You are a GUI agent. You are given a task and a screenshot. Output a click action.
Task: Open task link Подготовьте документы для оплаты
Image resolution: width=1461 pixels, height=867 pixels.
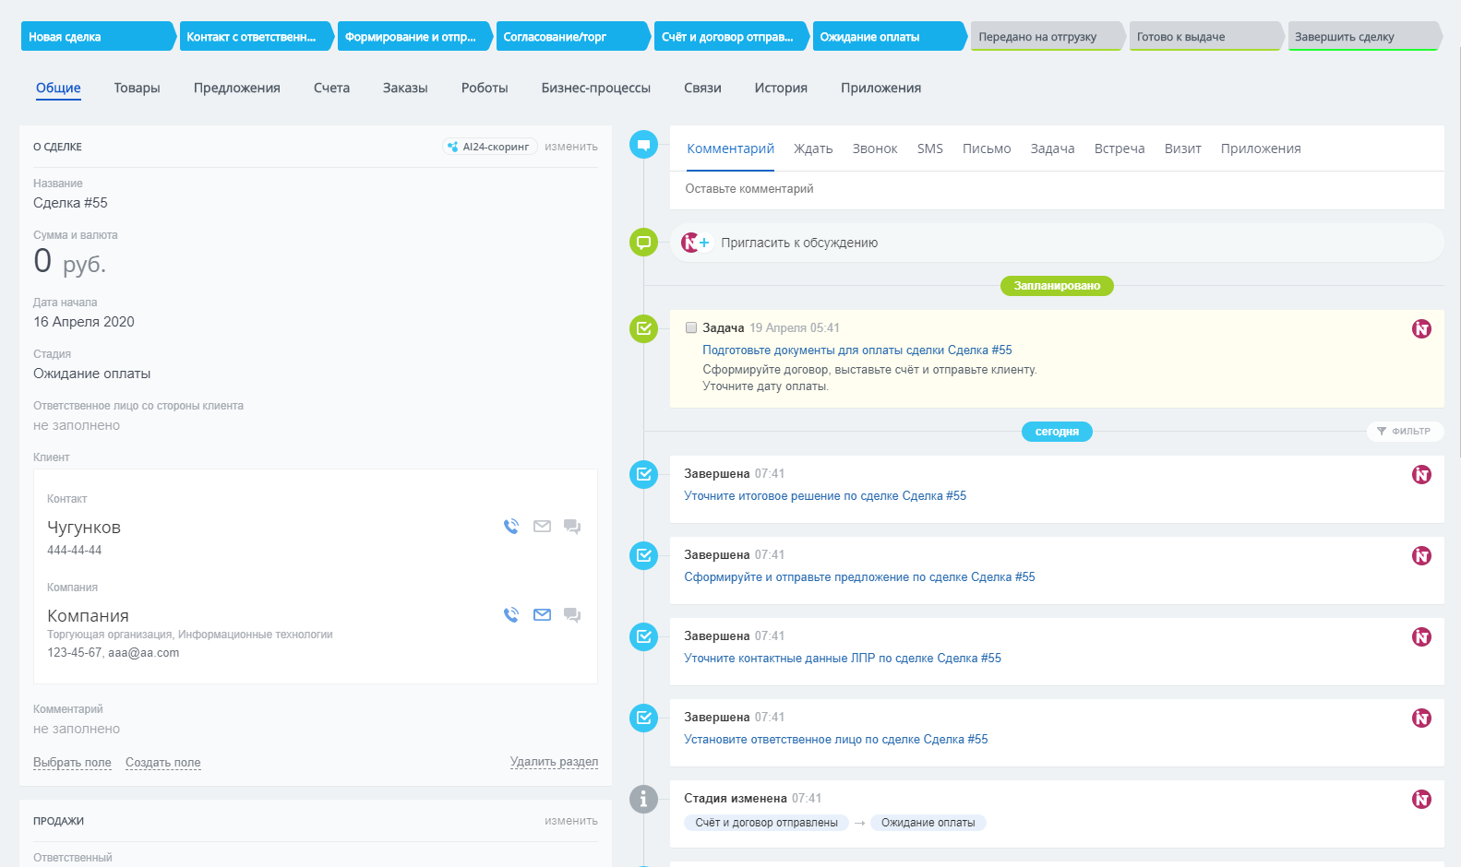tap(856, 350)
